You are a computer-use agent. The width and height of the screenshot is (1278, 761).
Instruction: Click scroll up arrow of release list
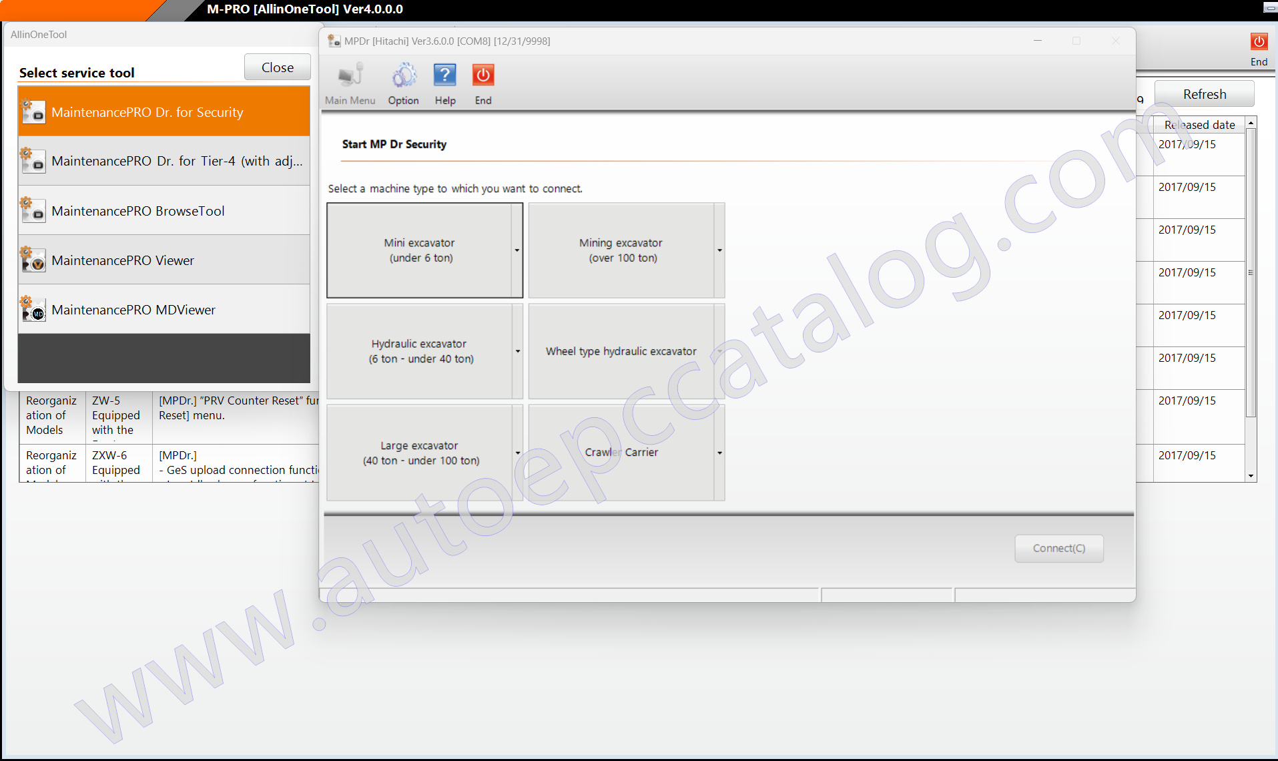point(1251,123)
